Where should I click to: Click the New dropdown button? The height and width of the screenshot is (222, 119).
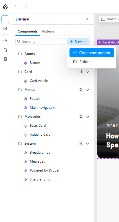point(78,41)
